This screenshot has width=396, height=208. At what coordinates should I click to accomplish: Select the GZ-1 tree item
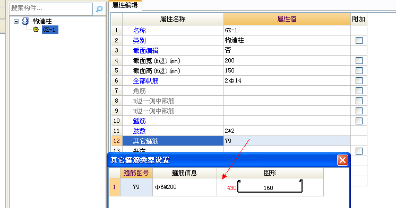[x=50, y=30]
